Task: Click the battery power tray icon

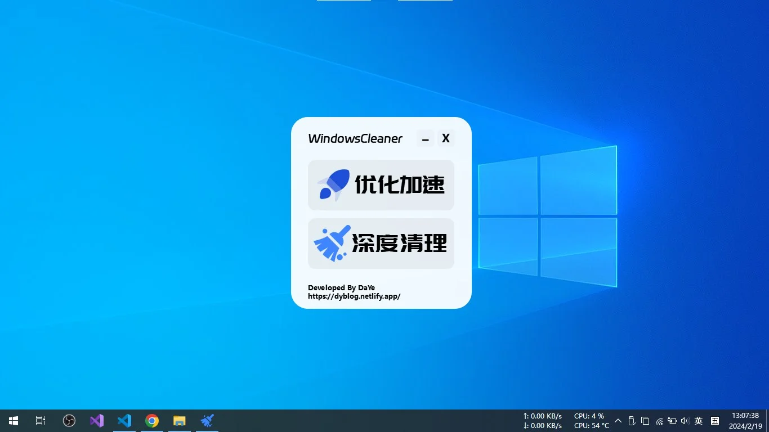Action: click(672, 421)
